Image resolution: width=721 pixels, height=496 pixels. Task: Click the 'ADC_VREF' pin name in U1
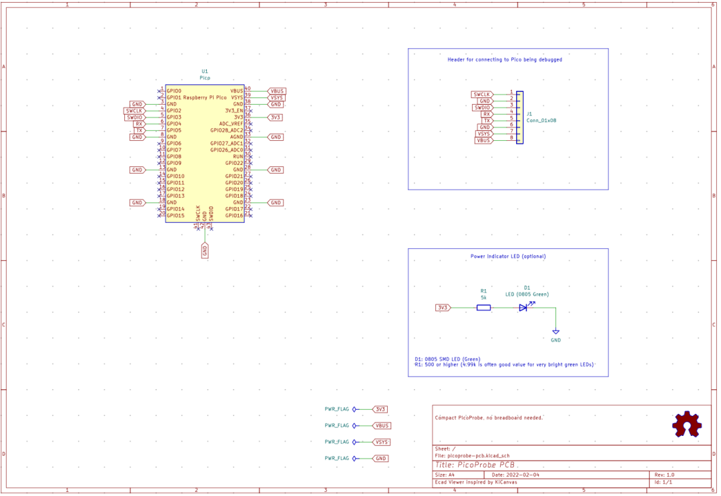[231, 124]
